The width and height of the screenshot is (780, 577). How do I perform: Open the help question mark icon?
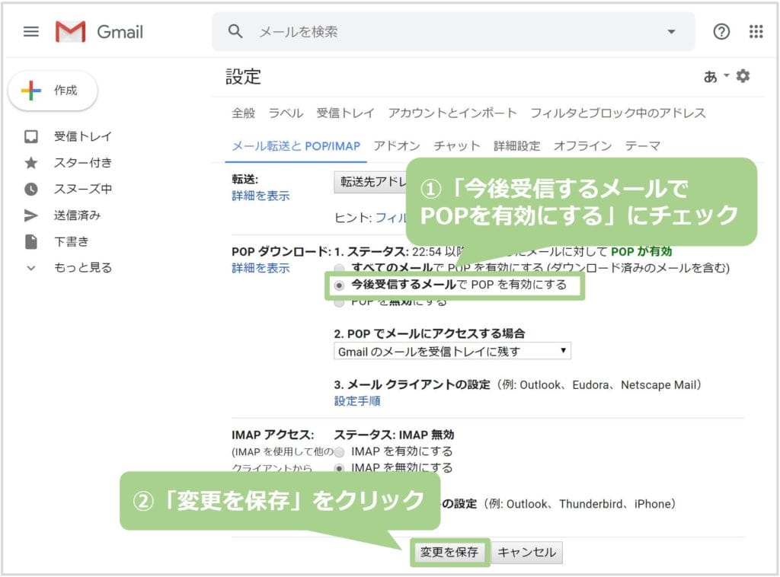721,32
